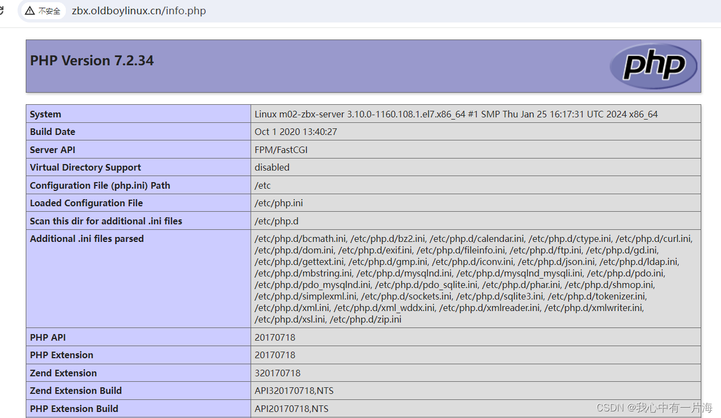Click the /etc/php.d value
The height and width of the screenshot is (418, 721).
[276, 221]
